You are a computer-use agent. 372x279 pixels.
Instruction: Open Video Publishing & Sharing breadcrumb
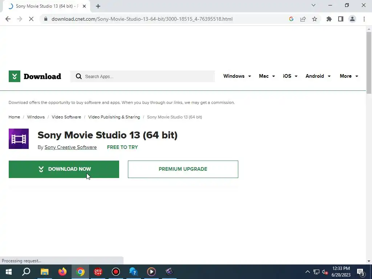(x=114, y=117)
